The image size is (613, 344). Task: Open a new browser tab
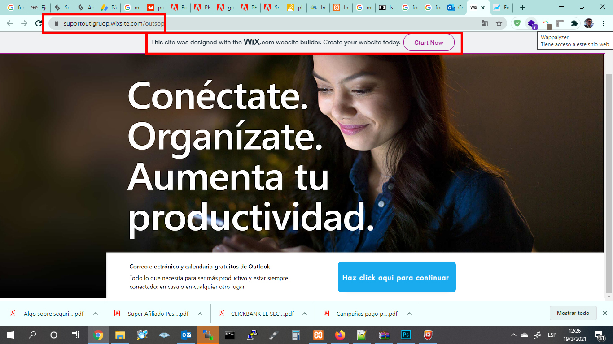click(523, 8)
